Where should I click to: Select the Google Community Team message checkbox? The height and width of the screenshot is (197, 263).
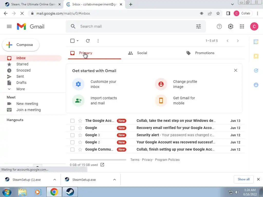(72, 150)
